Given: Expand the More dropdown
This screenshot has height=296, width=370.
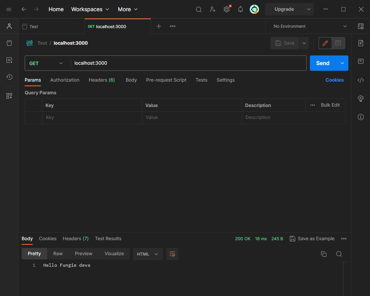Looking at the screenshot, I should coord(128,9).
